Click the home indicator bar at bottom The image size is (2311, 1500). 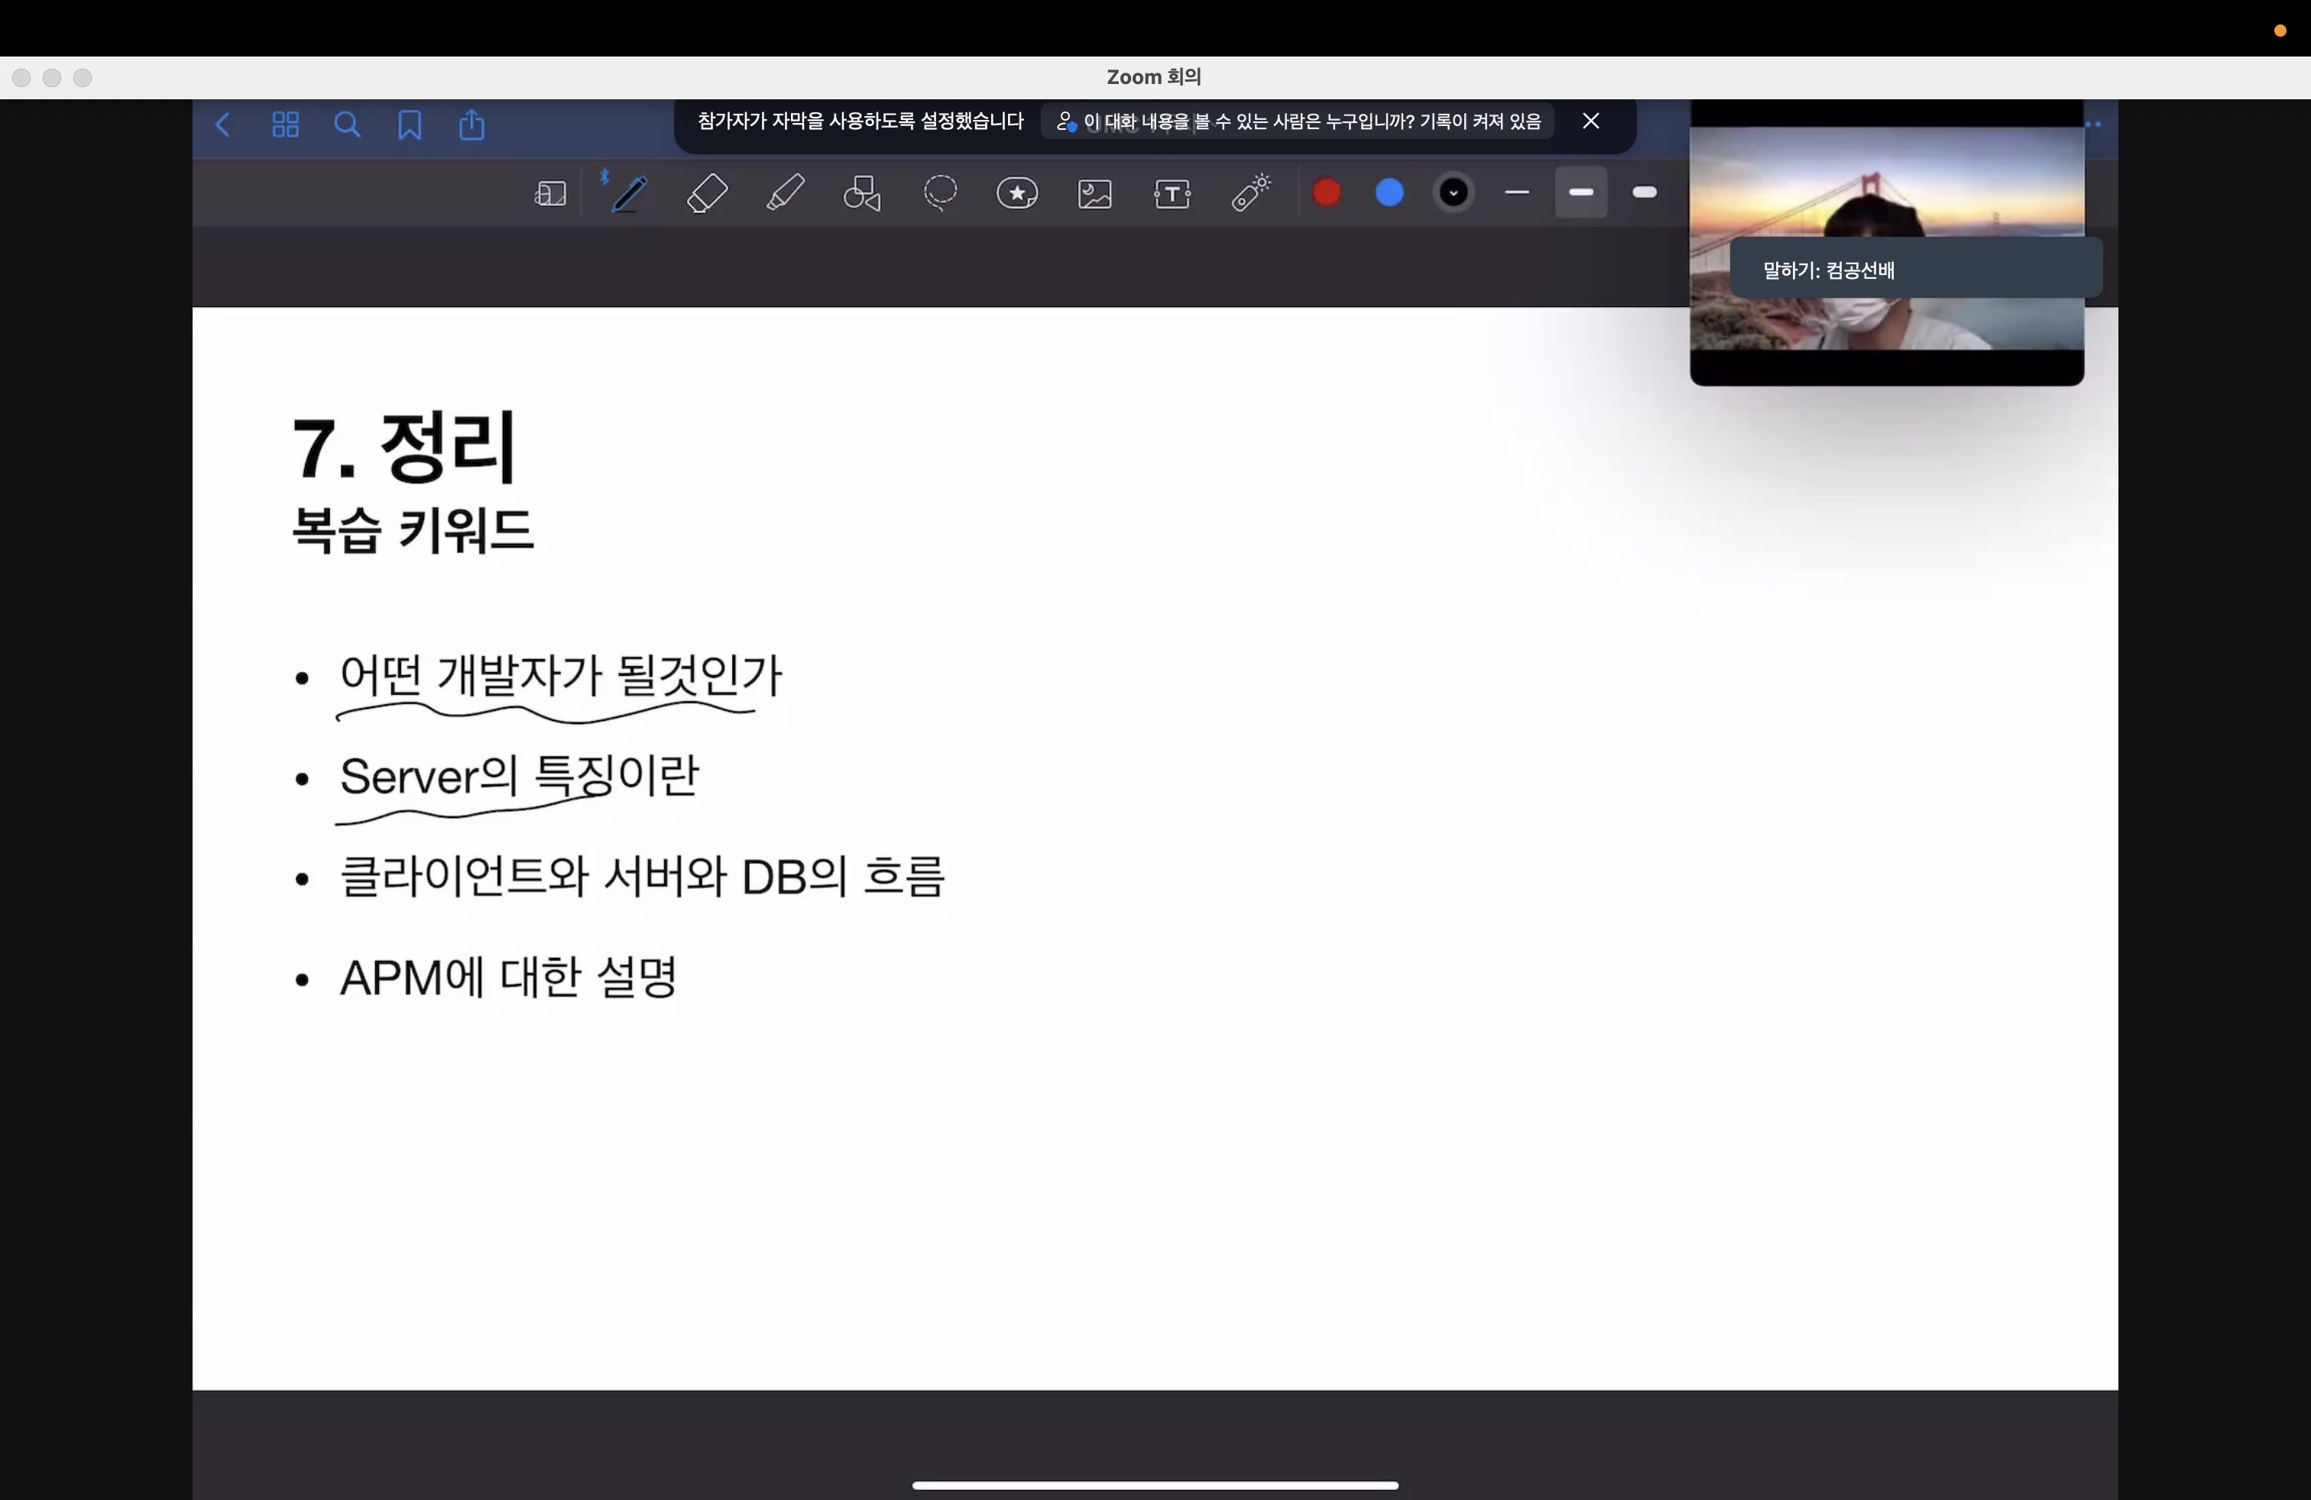click(1155, 1485)
